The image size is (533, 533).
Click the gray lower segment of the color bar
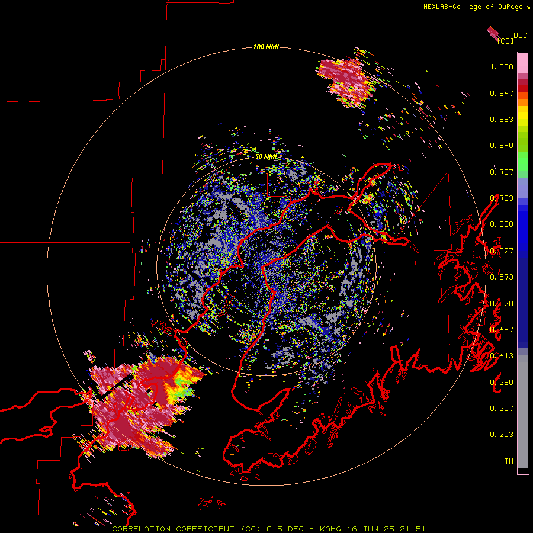coord(523,412)
